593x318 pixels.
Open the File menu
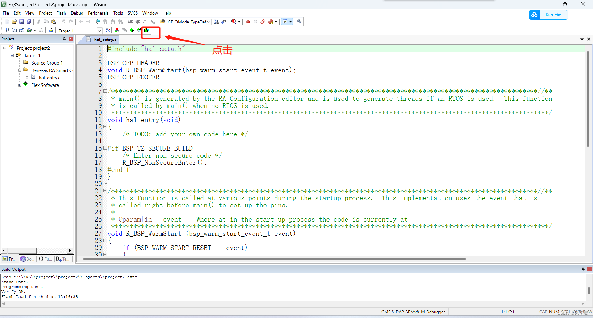click(x=6, y=13)
